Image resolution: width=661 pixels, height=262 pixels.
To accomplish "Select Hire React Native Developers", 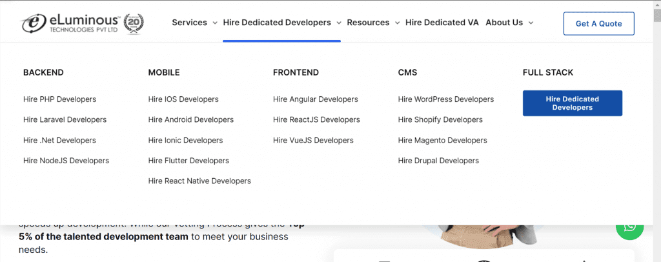I will [x=199, y=181].
